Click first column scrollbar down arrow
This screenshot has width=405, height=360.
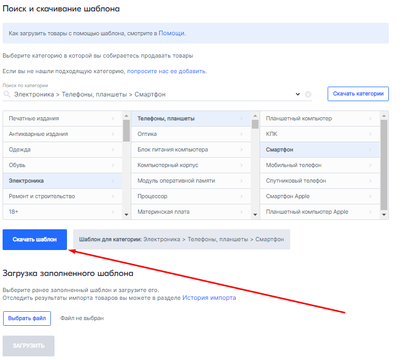[126, 215]
